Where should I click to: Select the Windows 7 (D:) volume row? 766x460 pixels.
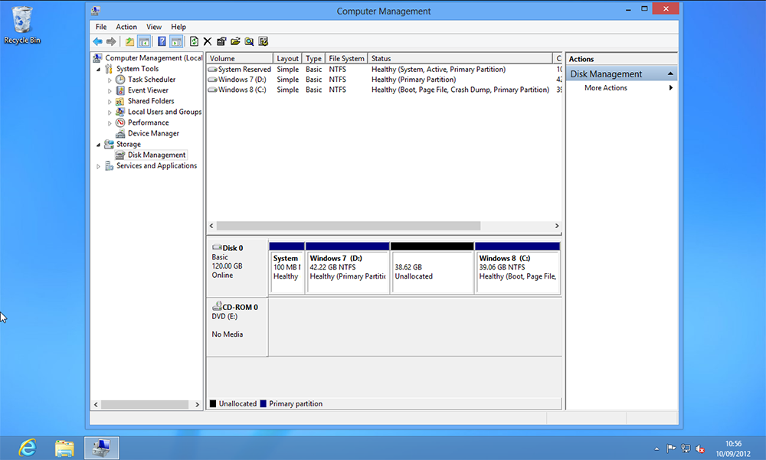(385, 80)
